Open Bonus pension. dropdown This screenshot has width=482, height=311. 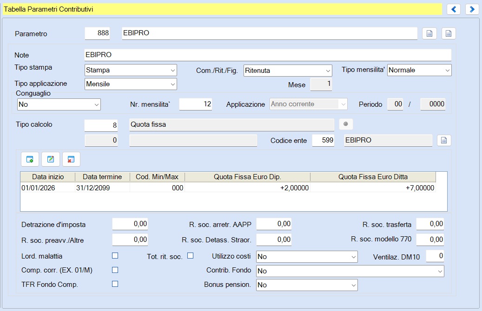[307, 285]
